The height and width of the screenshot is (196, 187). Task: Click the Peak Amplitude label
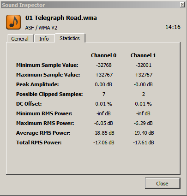coord(37,84)
